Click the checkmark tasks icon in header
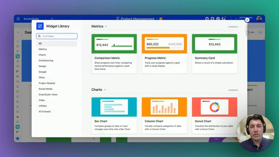This screenshot has height=157, width=279. click(218, 19)
